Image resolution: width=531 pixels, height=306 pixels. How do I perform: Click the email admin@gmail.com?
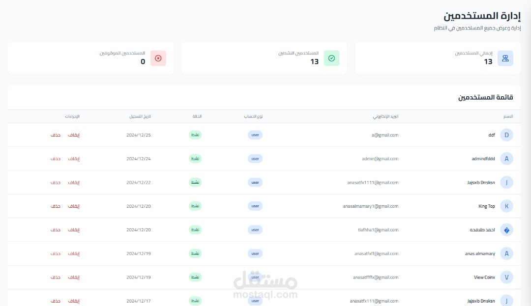point(380,159)
